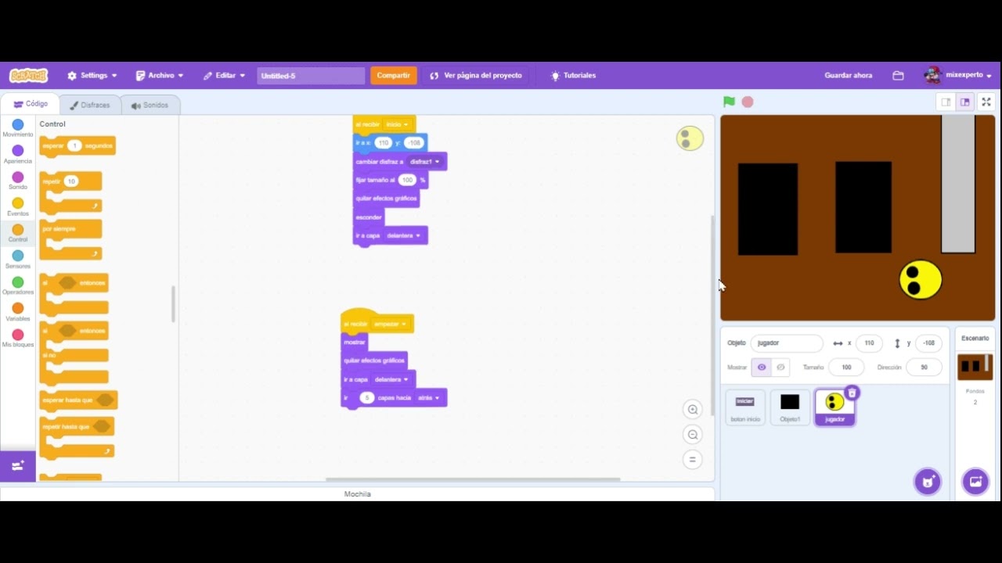
Task: Click the mostrar block
Action: tap(355, 342)
